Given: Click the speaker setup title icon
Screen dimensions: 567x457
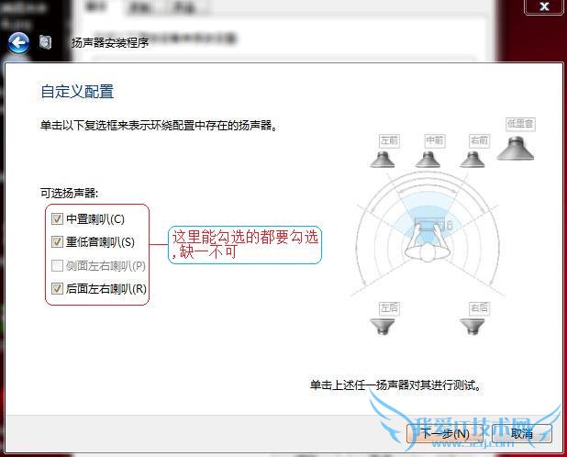Looking at the screenshot, I should (x=45, y=42).
